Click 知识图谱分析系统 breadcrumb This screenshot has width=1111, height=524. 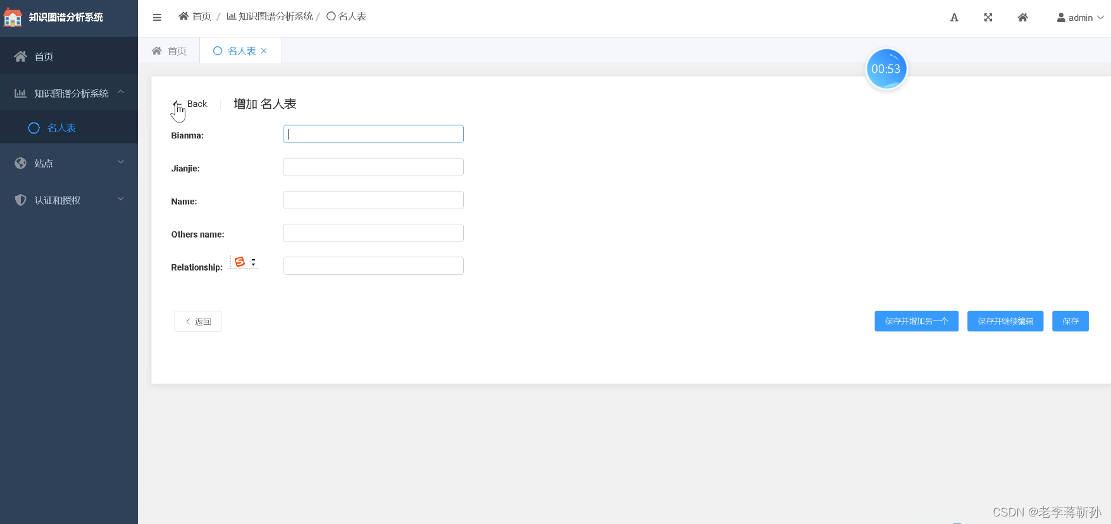coord(270,16)
